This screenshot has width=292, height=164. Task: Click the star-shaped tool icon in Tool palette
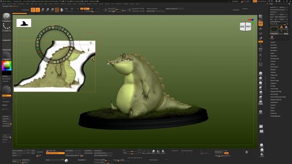click(x=286, y=27)
